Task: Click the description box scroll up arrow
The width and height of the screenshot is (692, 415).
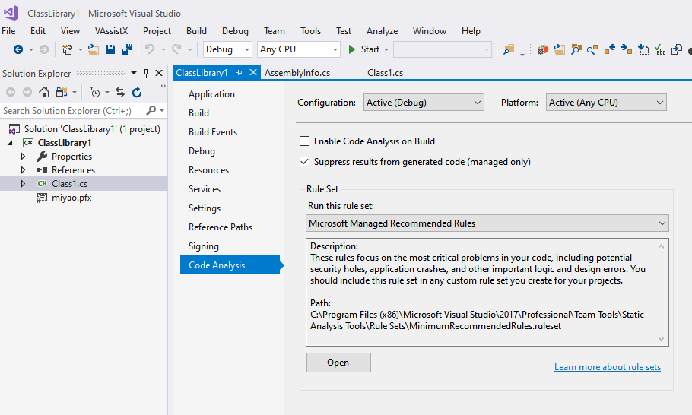Action: [x=661, y=246]
